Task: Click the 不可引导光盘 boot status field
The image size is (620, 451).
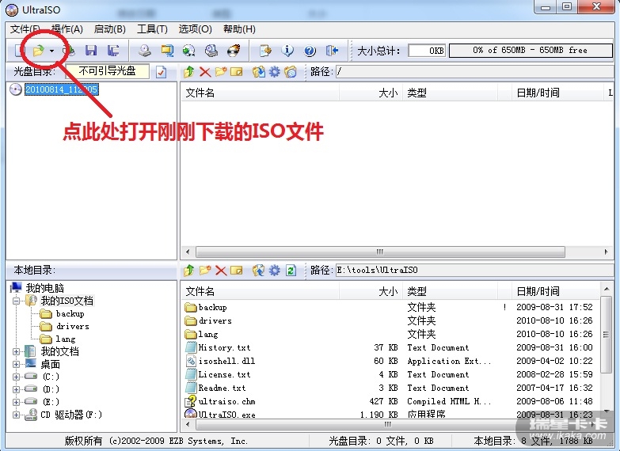Action: pos(107,71)
